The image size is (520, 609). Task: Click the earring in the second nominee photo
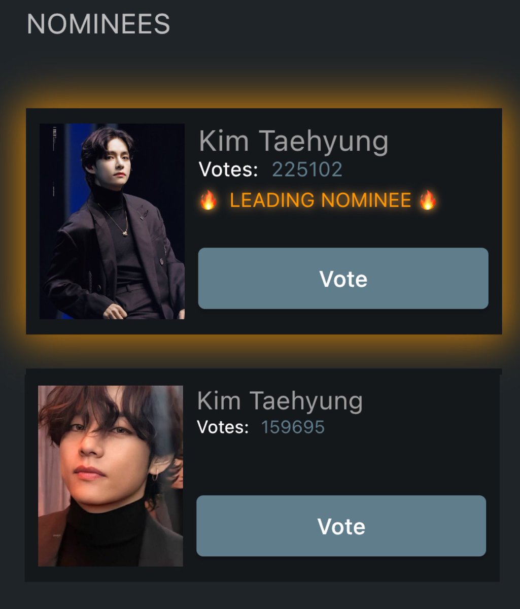coord(155,477)
